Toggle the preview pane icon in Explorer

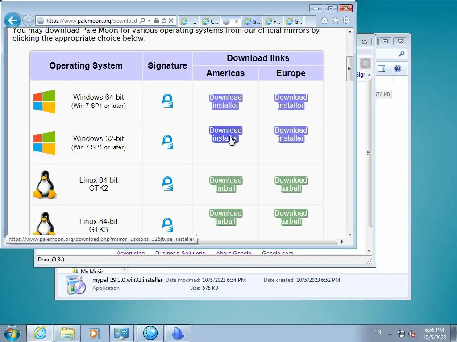click(382, 69)
